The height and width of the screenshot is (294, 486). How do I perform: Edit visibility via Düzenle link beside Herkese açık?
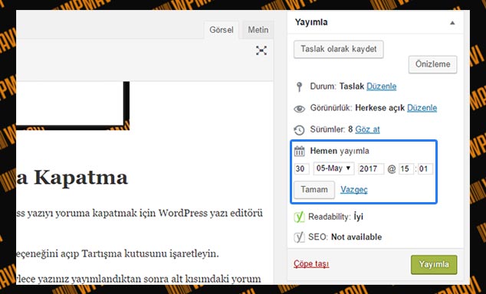[422, 108]
